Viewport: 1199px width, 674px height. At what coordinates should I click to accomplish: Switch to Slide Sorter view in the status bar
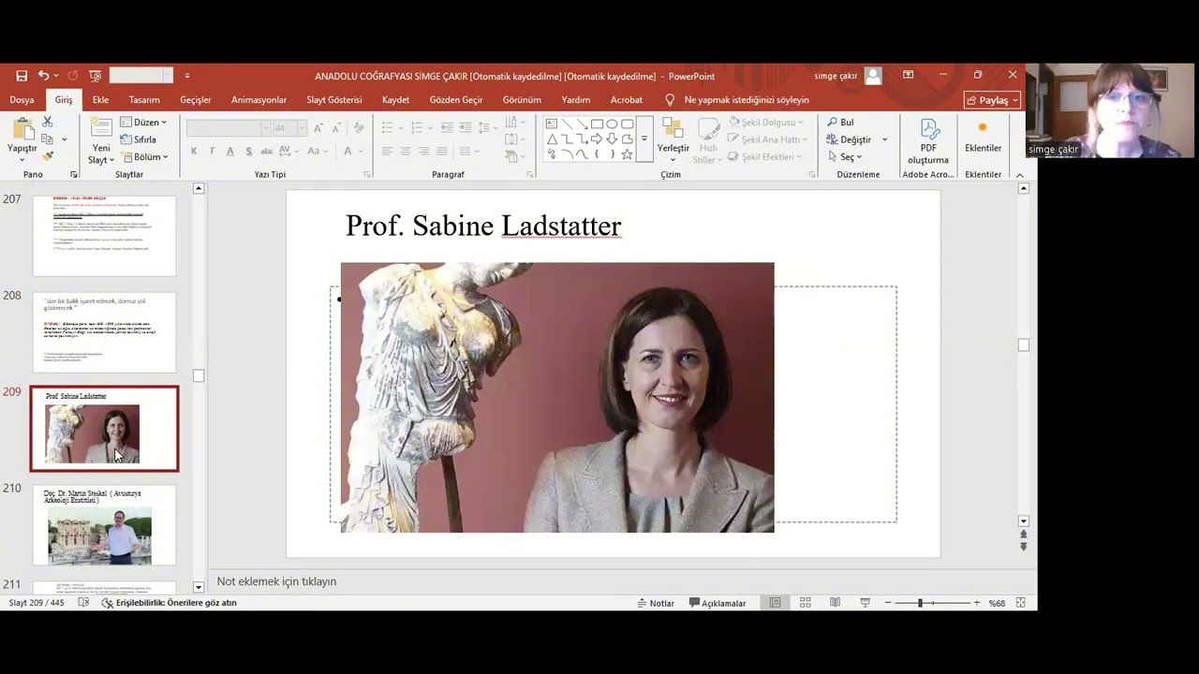[x=805, y=603]
